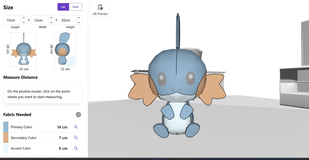Viewport: 309px width, 160px height.
Task: Increase the Length value with up arrow
Action: [24, 18]
